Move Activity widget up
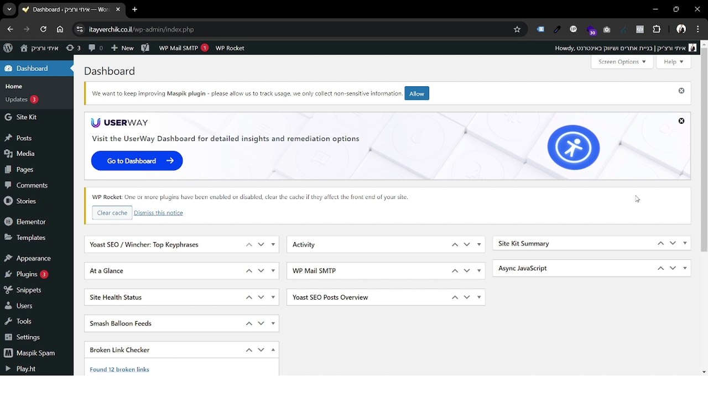Viewport: 708px width, 398px height. click(455, 244)
